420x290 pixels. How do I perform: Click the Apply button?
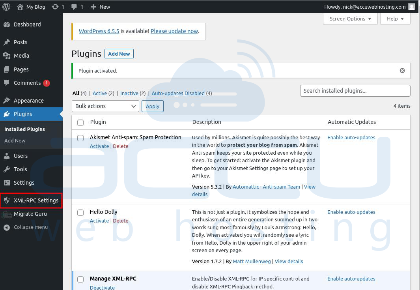point(152,106)
